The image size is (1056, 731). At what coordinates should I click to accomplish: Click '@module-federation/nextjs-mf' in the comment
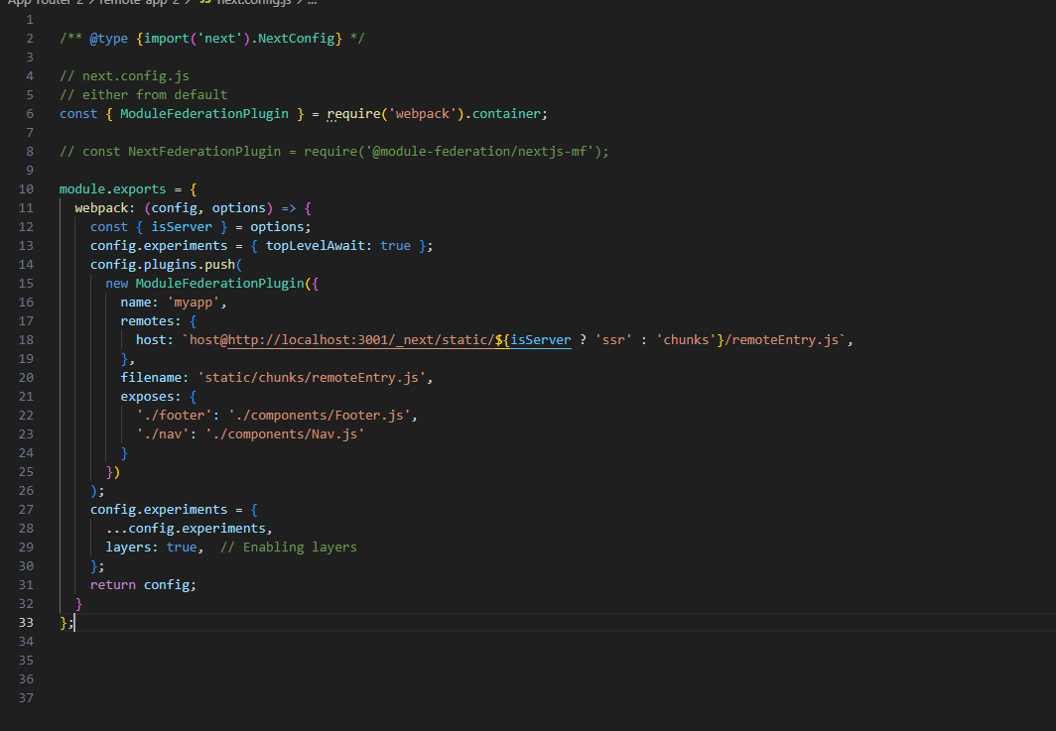(x=479, y=152)
